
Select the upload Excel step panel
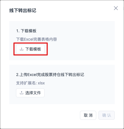pos(62,84)
